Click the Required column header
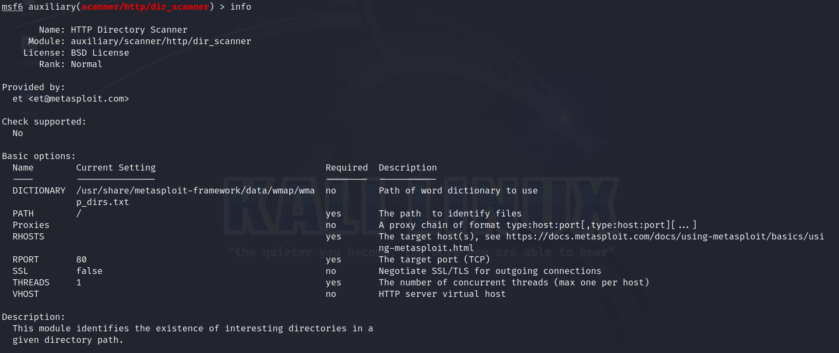Image resolution: width=839 pixels, height=353 pixels. (x=347, y=167)
